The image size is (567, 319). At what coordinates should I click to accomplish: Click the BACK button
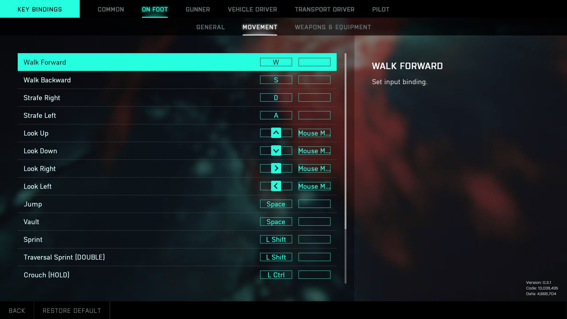click(x=16, y=310)
